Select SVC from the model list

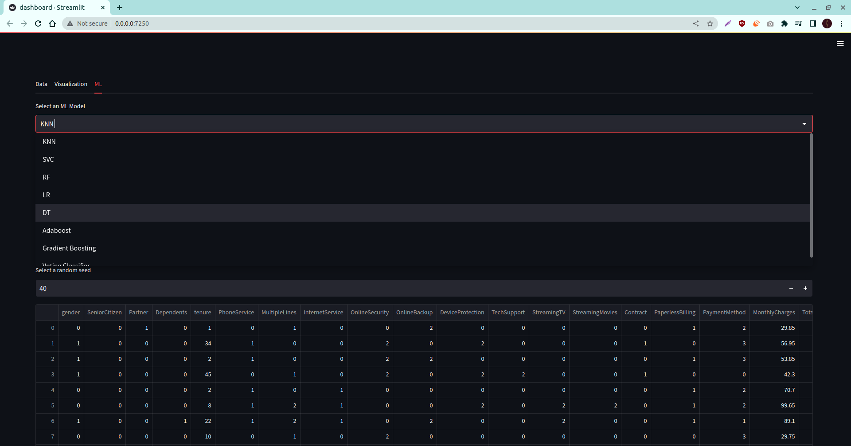[x=48, y=159]
